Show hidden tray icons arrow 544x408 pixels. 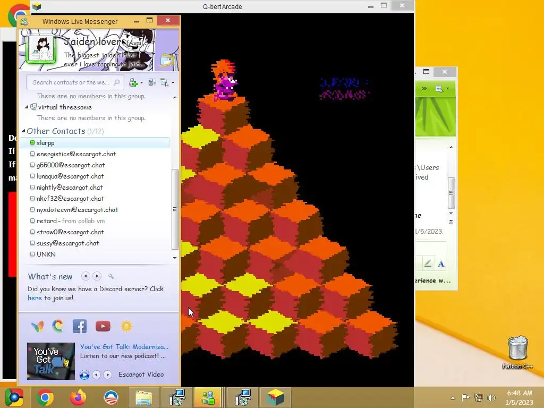(x=453, y=398)
